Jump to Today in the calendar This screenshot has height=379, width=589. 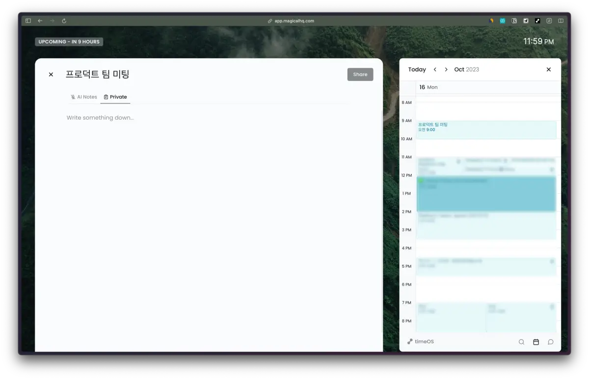[417, 70]
